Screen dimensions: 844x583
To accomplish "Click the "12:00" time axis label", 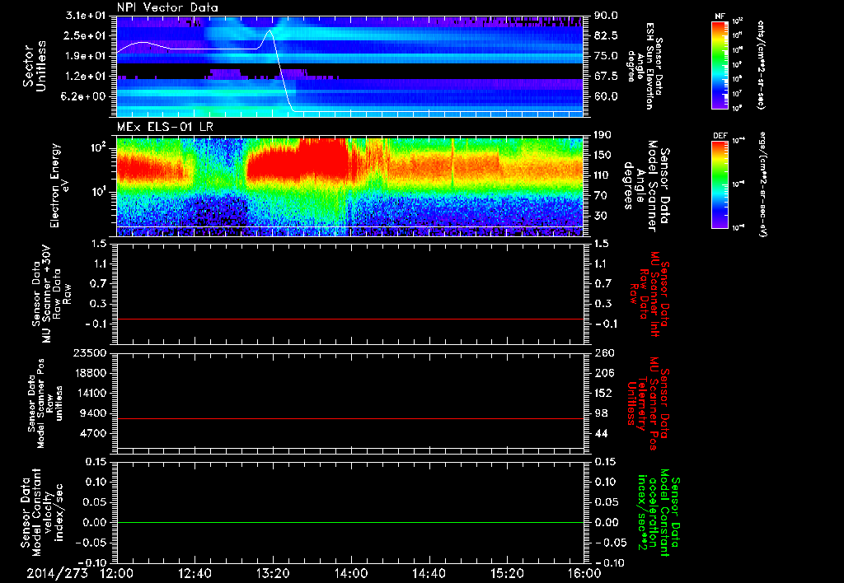I will point(117,574).
